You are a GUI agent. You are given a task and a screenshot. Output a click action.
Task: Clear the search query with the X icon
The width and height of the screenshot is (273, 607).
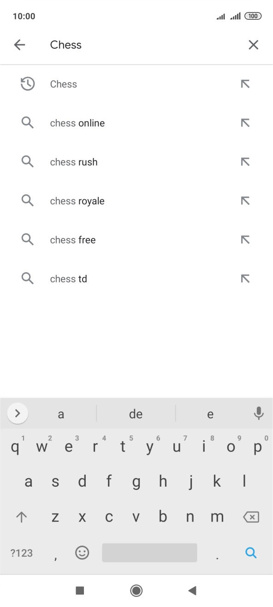click(253, 44)
